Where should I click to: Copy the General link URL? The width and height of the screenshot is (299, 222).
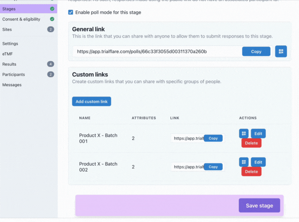point(256,52)
